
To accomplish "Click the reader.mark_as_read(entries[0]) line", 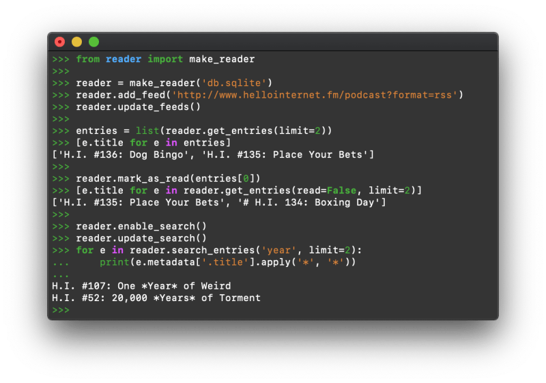I will pos(156,178).
